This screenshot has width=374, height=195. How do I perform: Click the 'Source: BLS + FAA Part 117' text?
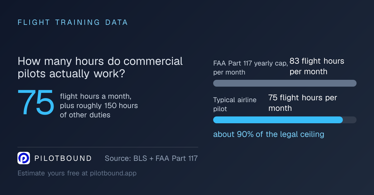coord(151,158)
